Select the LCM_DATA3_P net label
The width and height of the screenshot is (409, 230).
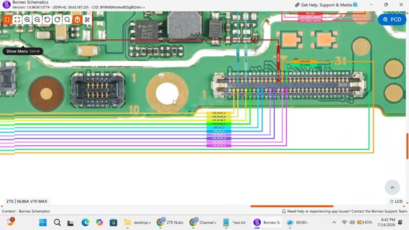(x=218, y=113)
